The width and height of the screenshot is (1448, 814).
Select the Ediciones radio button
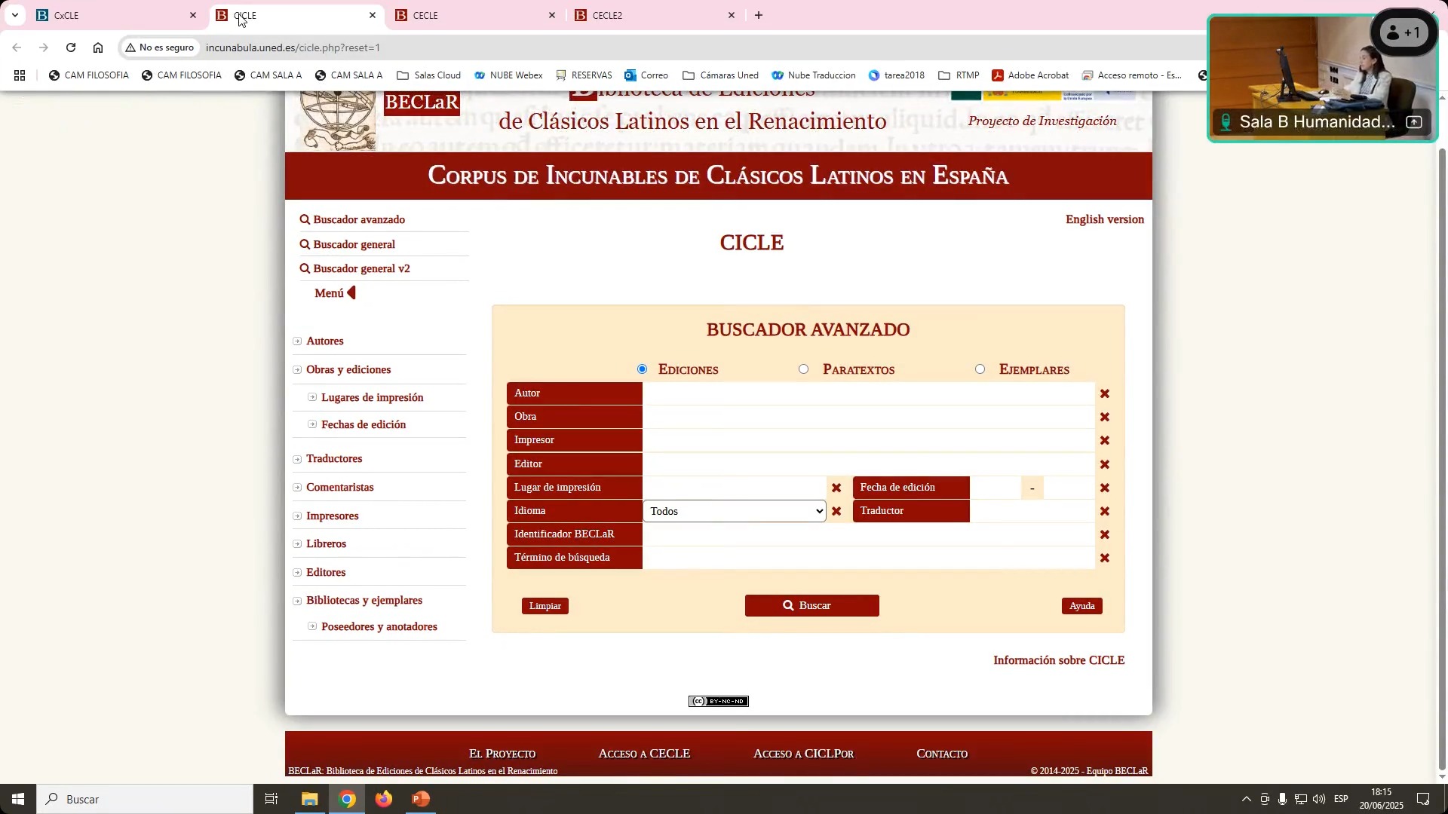(x=642, y=369)
